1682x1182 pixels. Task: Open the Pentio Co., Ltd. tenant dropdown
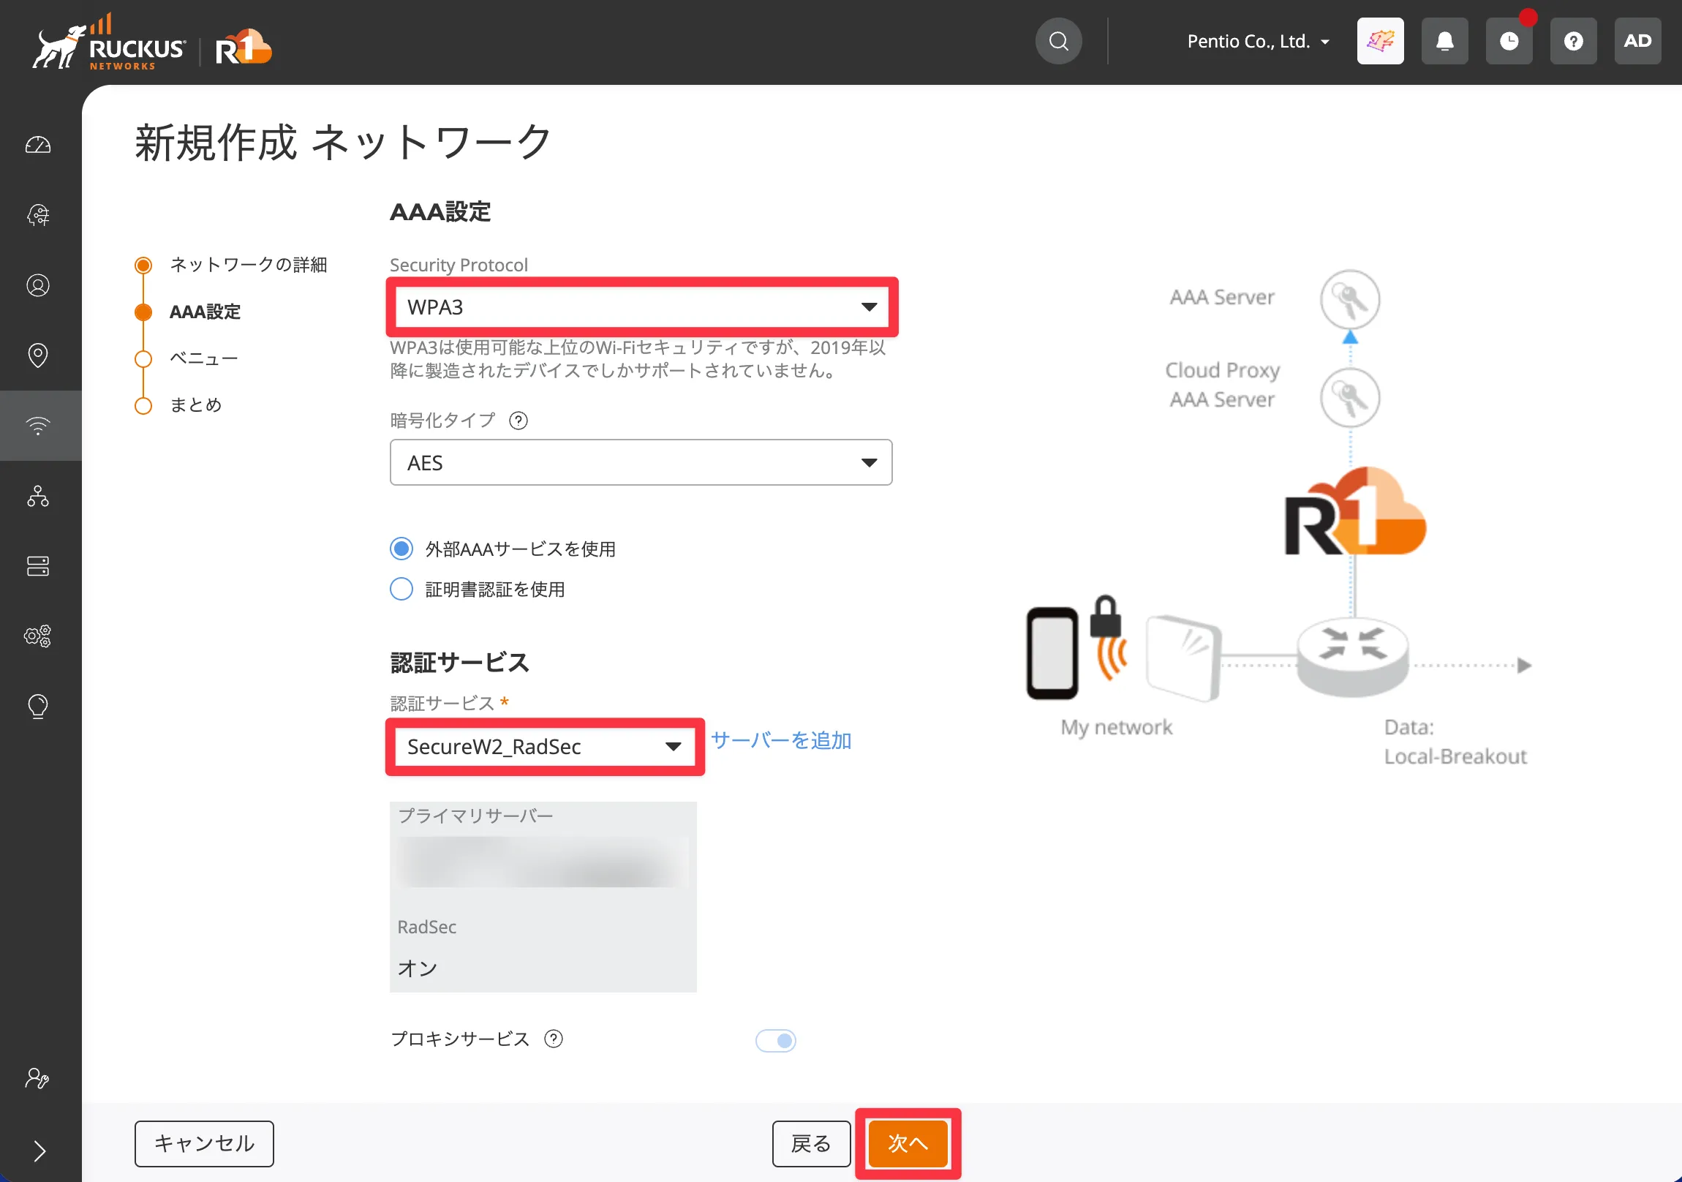click(x=1258, y=42)
